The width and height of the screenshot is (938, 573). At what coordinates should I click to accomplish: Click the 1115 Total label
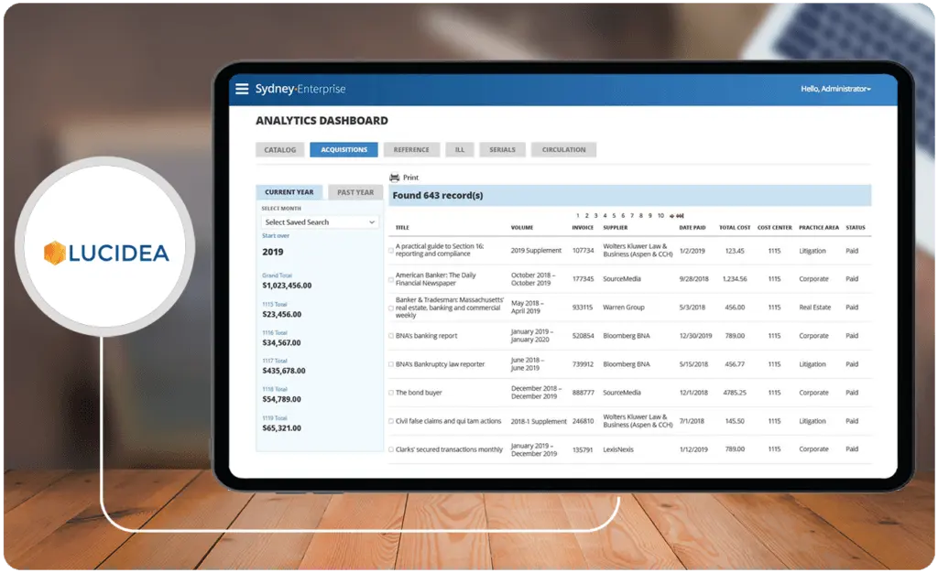[275, 304]
